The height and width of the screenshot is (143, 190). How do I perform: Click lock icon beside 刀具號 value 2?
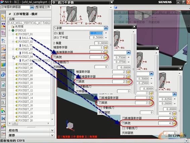(x=129, y=82)
